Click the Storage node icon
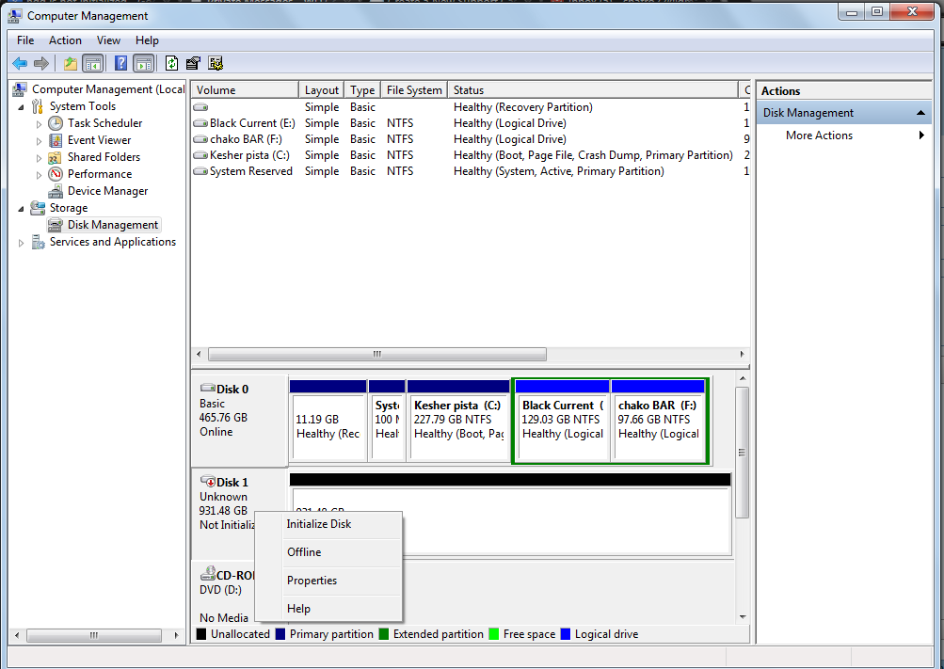The width and height of the screenshot is (944, 669). tap(38, 208)
